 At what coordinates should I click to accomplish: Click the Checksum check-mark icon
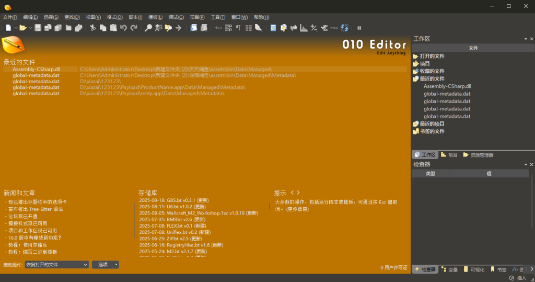pyautogui.click(x=324, y=28)
